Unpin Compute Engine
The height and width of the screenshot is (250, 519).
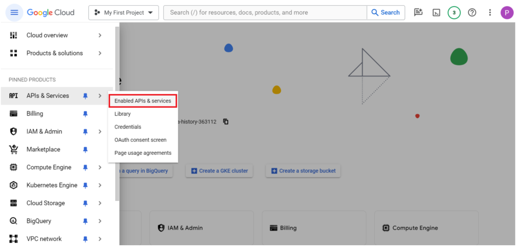pyautogui.click(x=85, y=168)
